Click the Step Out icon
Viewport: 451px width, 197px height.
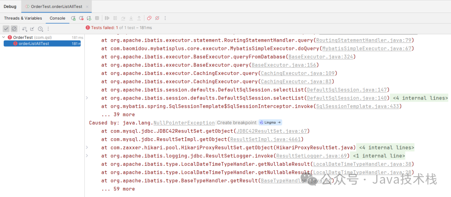click(x=139, y=18)
